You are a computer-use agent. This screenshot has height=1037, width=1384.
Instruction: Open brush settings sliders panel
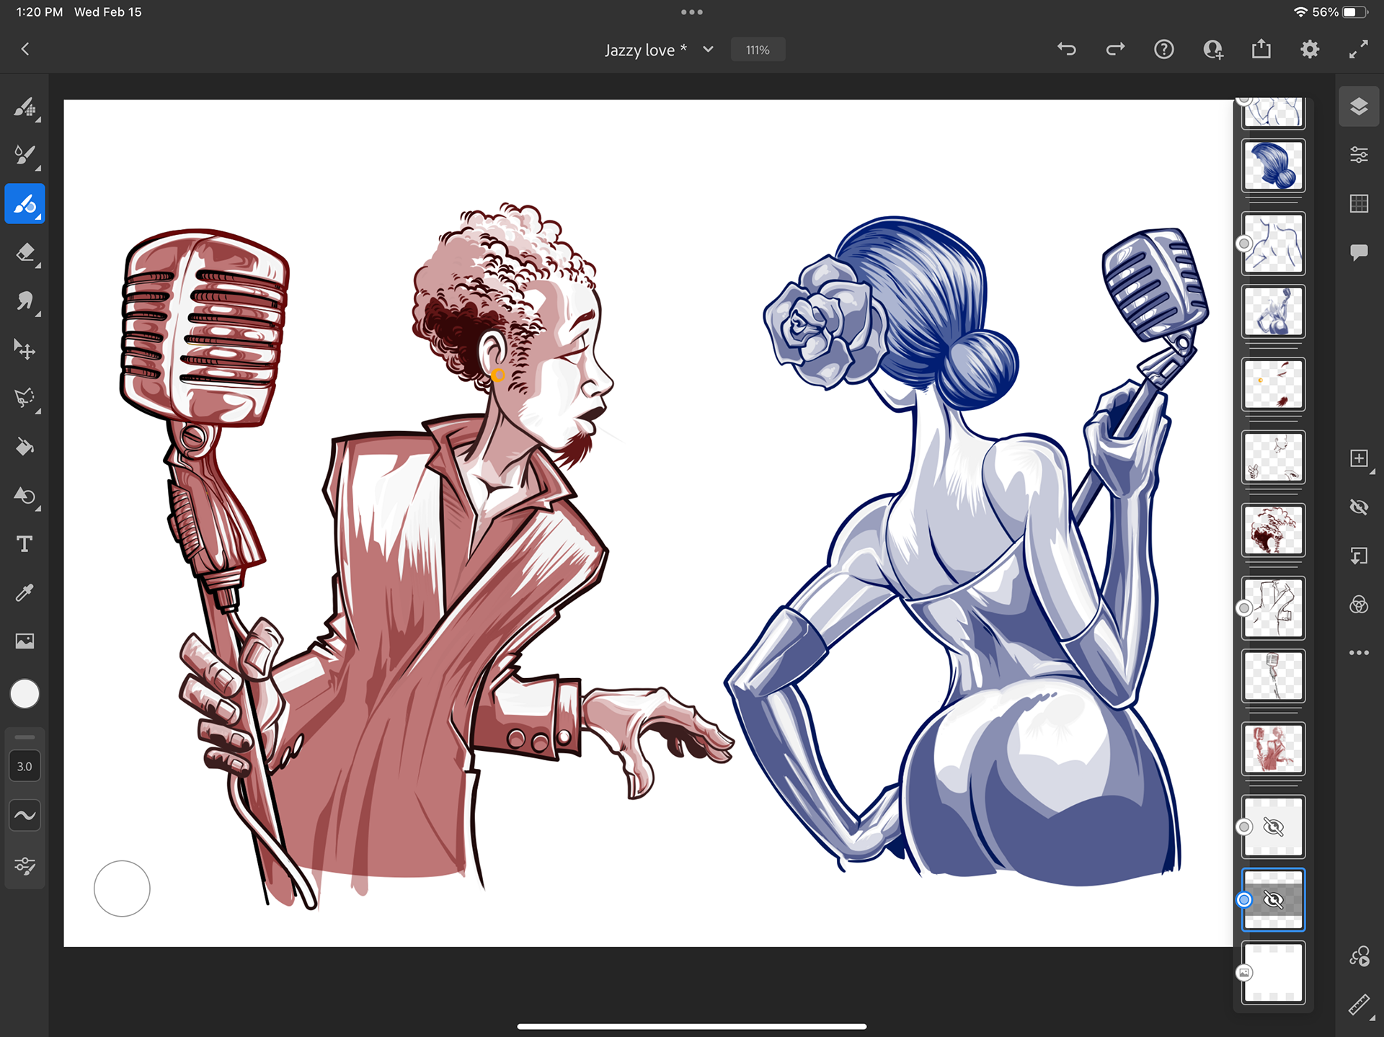(x=25, y=865)
